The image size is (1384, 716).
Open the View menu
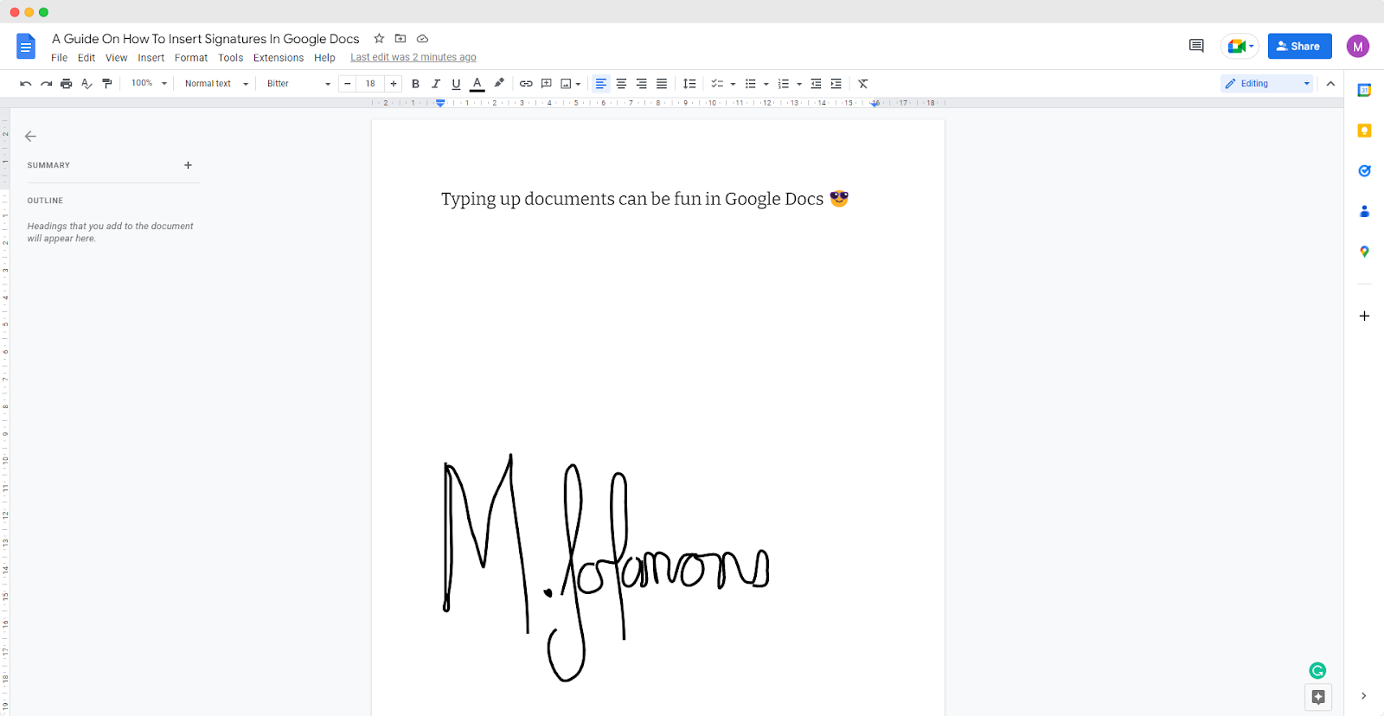(117, 58)
